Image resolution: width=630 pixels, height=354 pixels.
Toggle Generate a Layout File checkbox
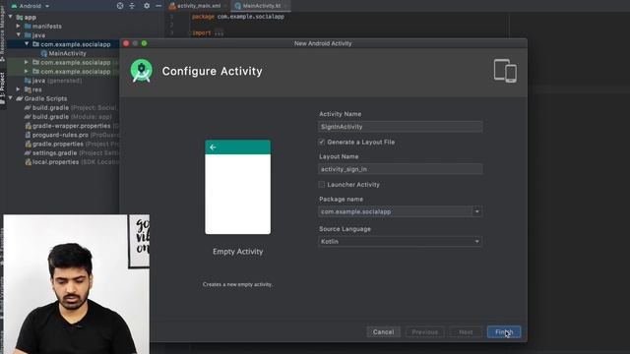[x=322, y=142]
